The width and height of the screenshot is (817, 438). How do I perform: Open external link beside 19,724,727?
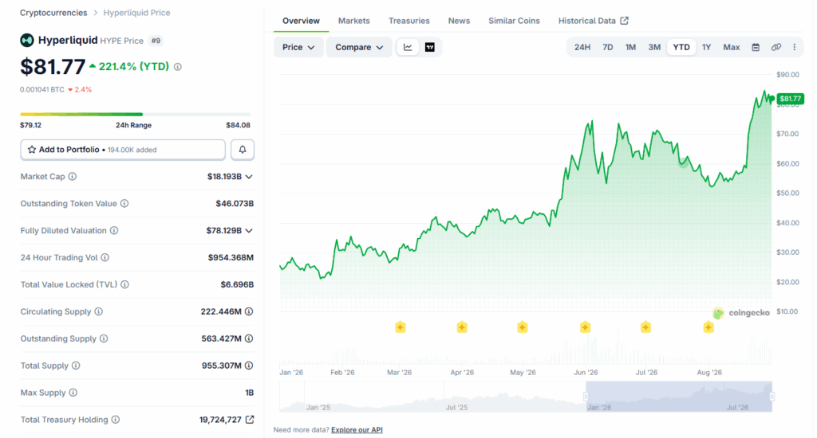[x=250, y=419]
